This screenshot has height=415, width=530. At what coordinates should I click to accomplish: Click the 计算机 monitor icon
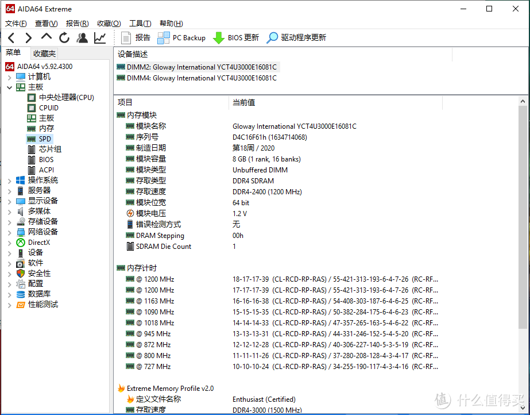(21, 77)
